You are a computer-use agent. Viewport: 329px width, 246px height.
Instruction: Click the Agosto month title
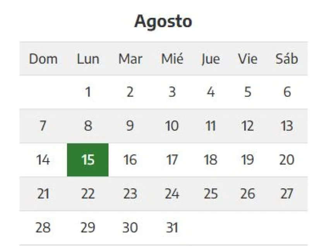click(x=163, y=22)
